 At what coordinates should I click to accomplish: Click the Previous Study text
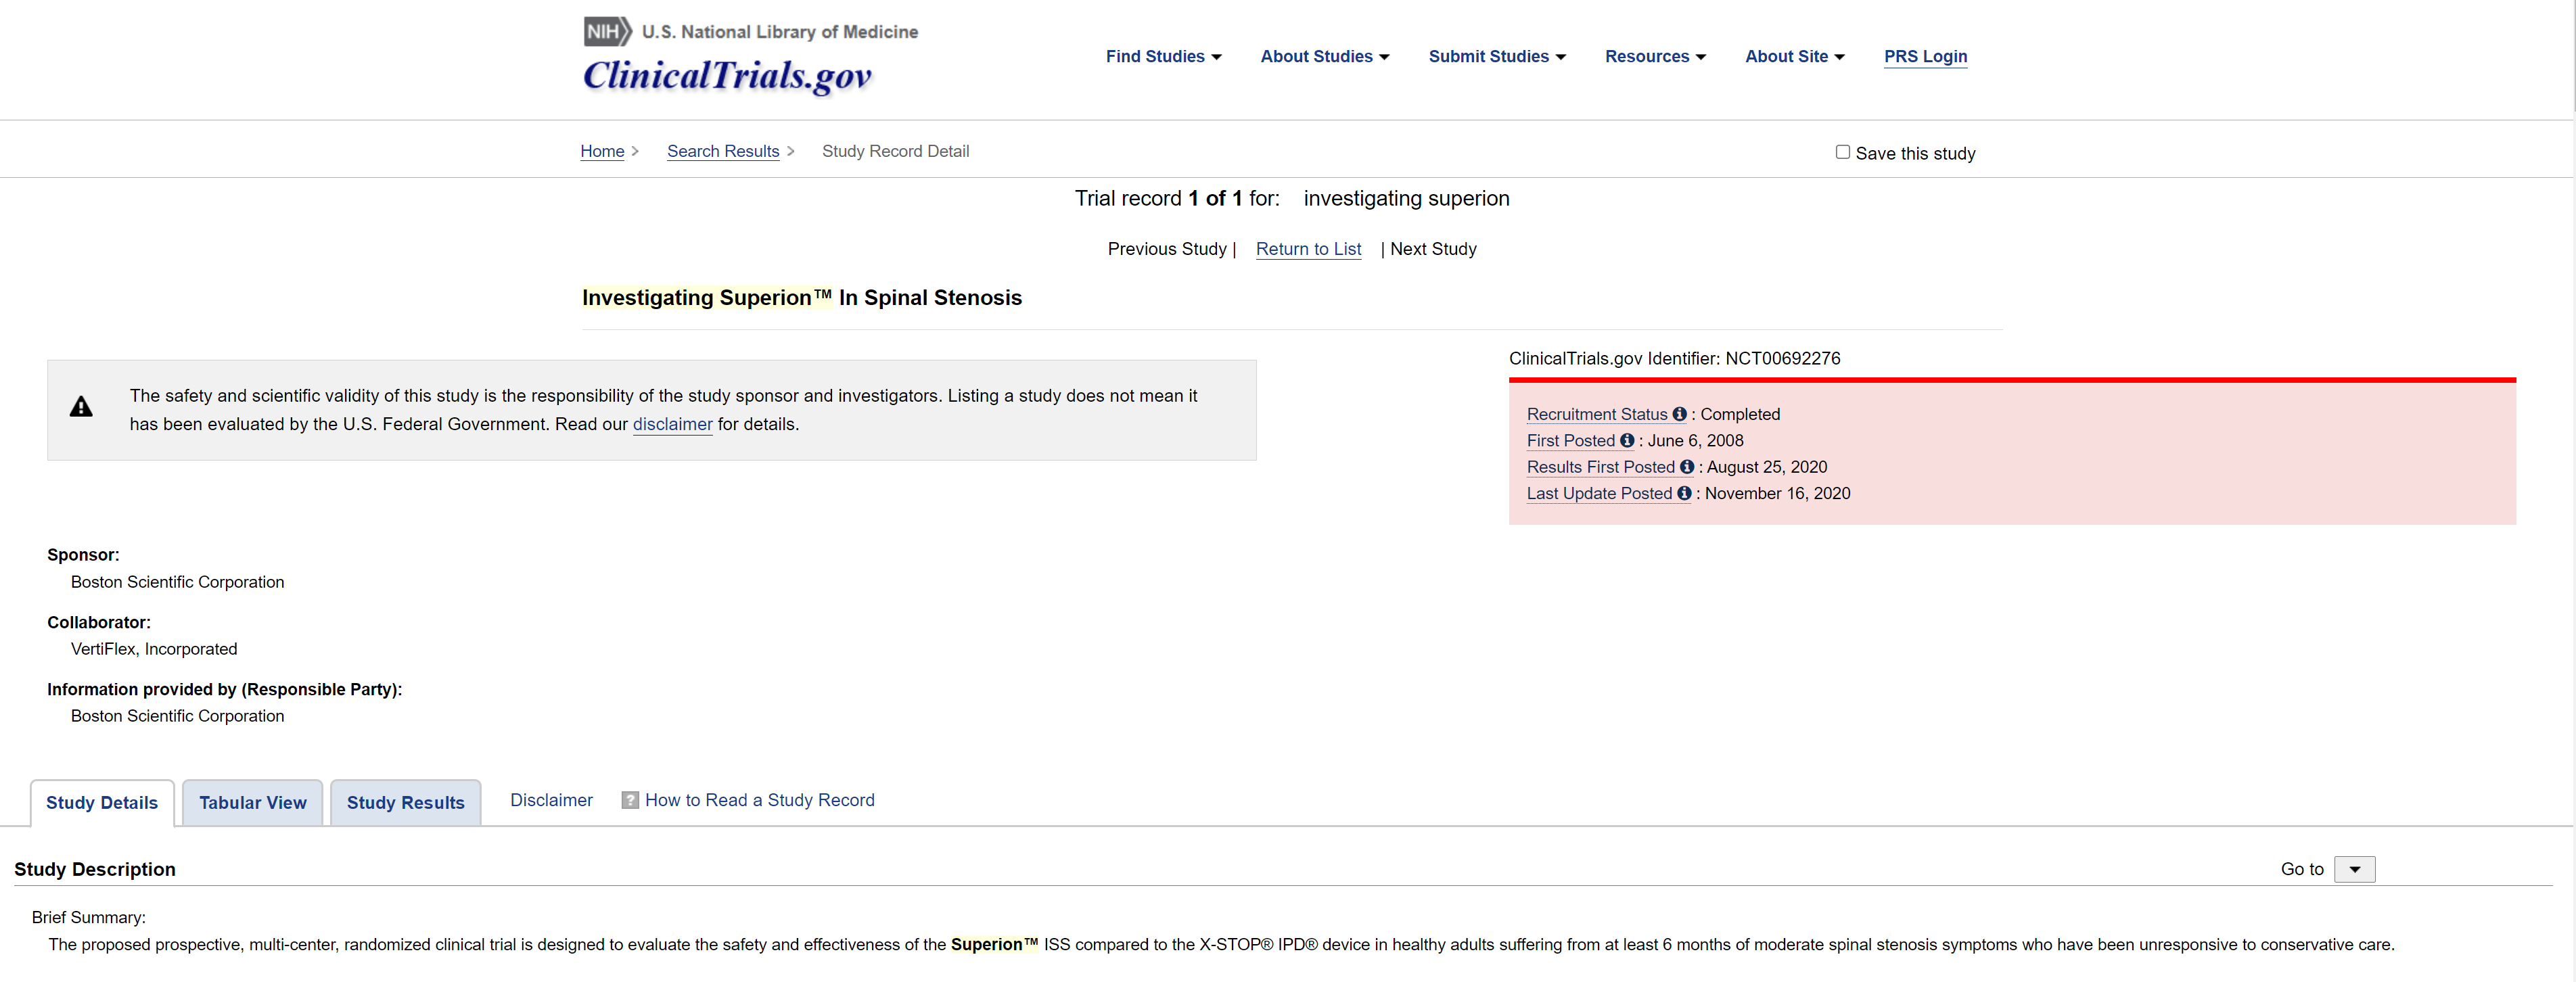pyautogui.click(x=1166, y=249)
